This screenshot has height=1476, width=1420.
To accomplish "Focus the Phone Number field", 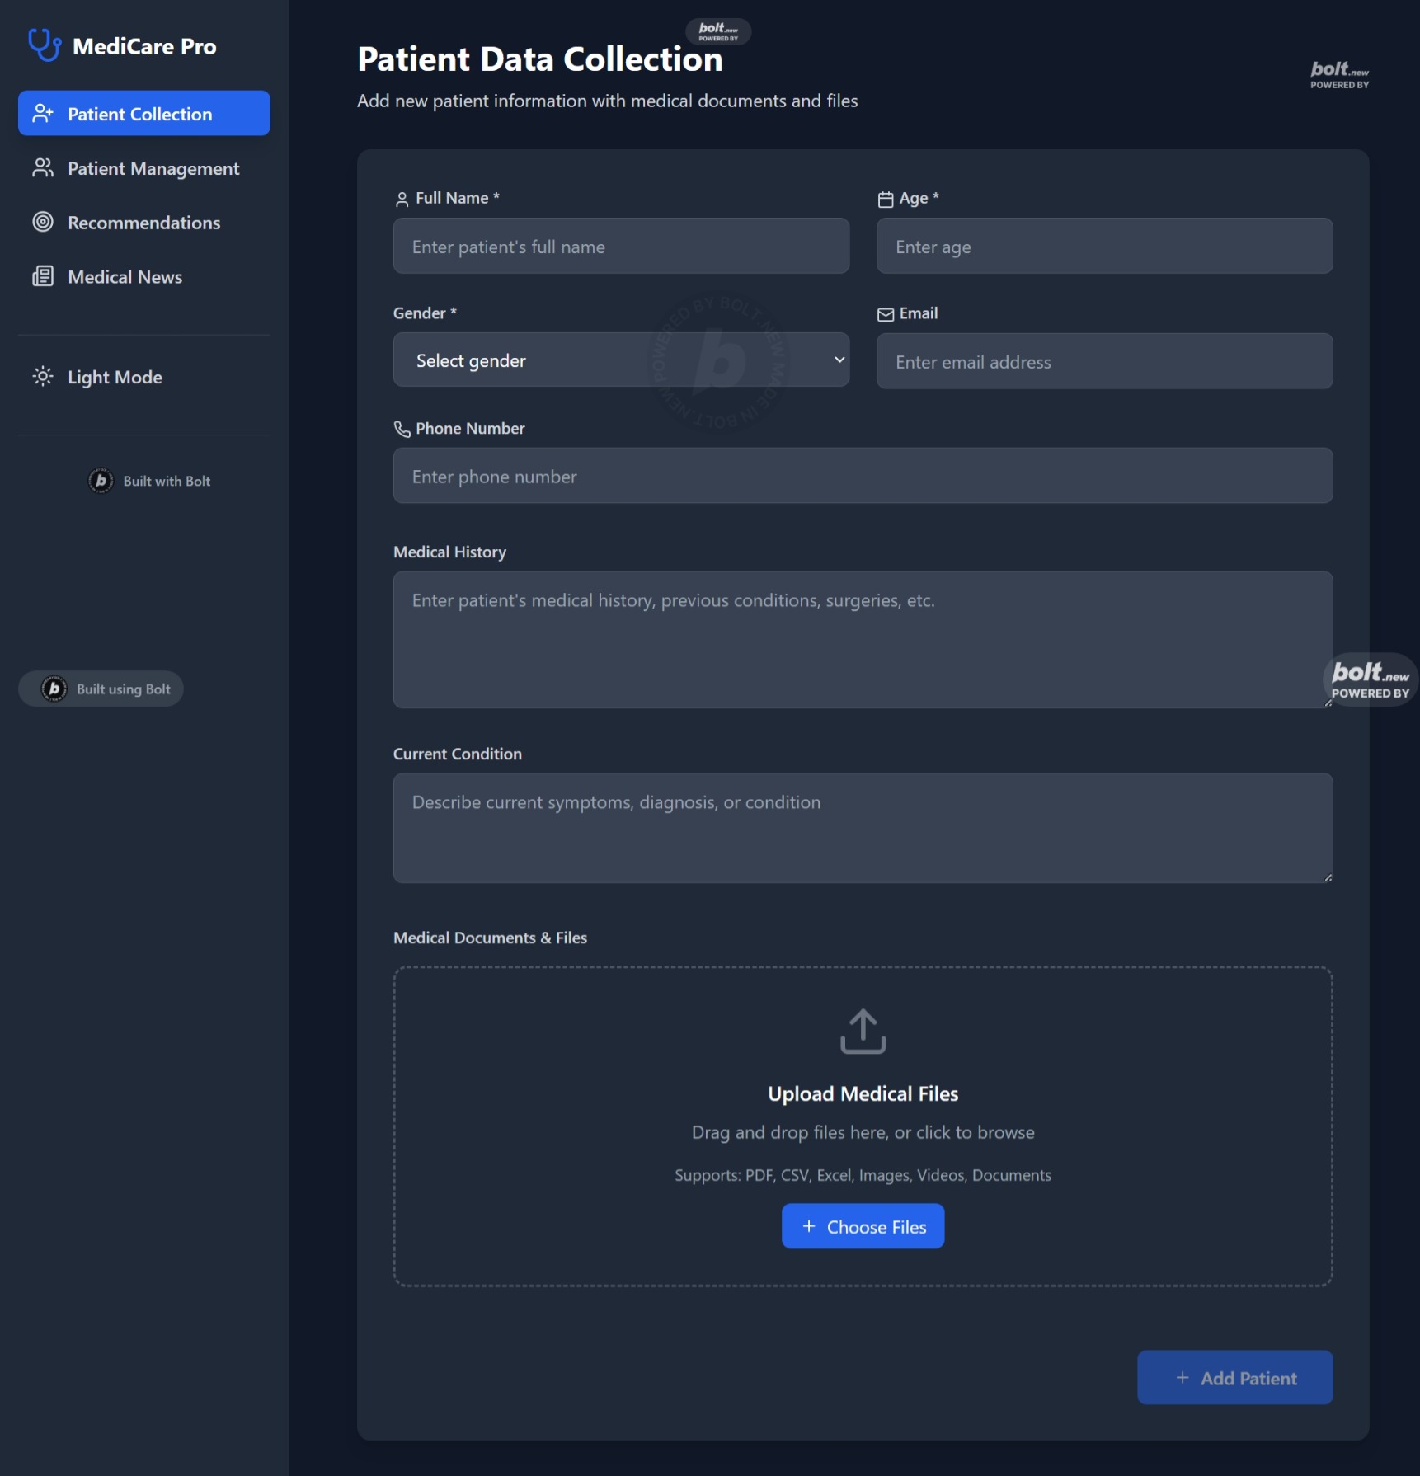I will (863, 476).
